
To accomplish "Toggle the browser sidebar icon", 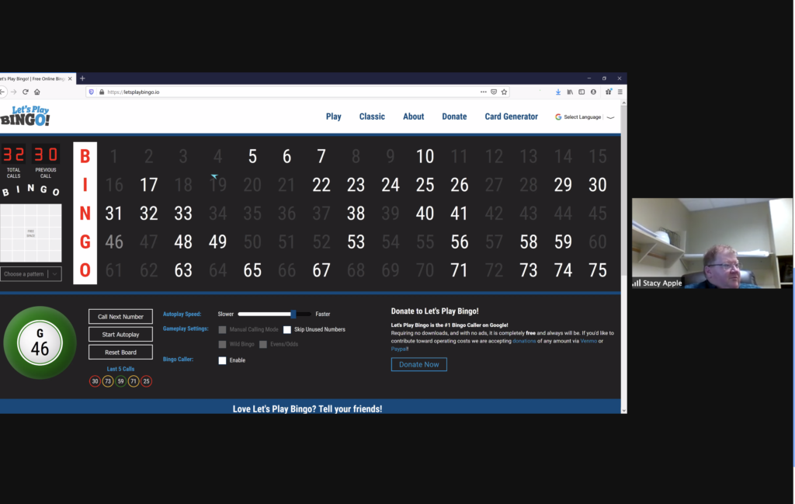I will click(581, 92).
